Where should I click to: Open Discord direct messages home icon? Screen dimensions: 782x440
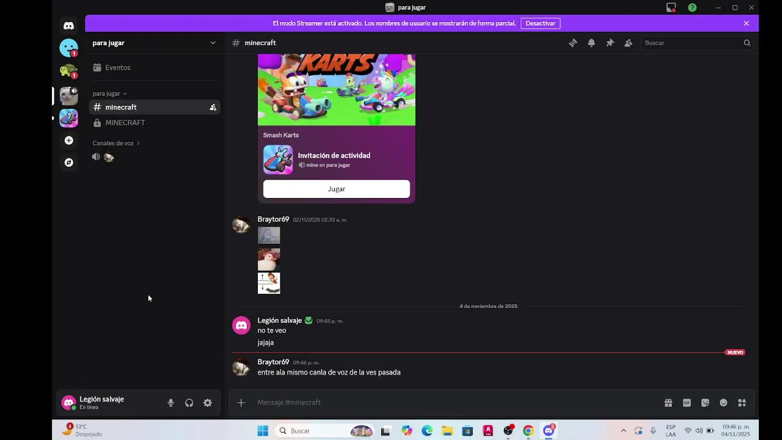[x=68, y=26]
